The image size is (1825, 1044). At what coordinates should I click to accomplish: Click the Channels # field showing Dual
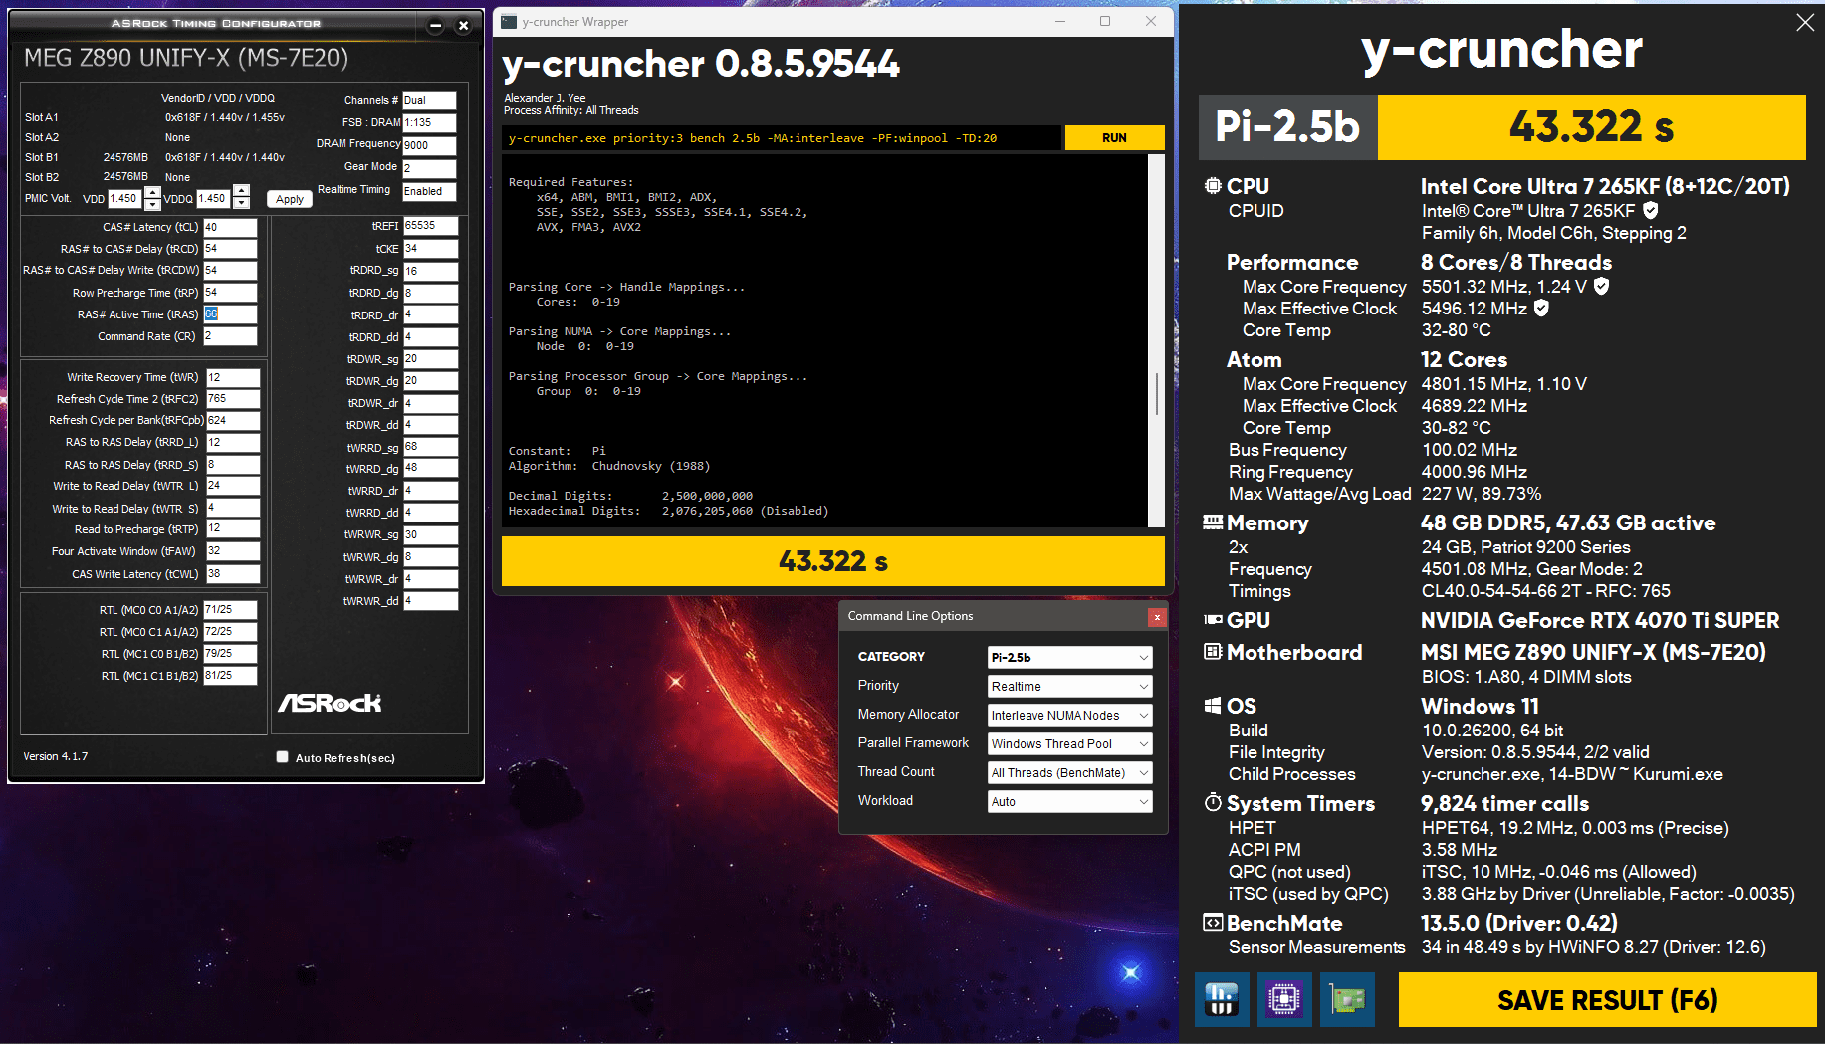point(429,100)
